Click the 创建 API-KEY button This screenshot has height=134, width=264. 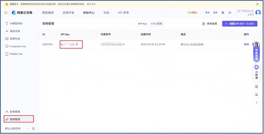coord(240,24)
